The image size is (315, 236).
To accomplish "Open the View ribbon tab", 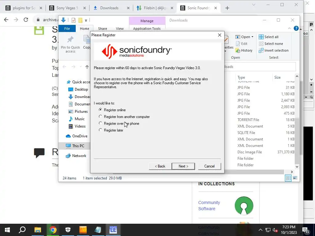I will coord(120,29).
